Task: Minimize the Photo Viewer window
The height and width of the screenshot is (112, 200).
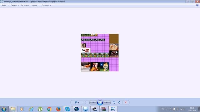Action: tap(188, 1)
